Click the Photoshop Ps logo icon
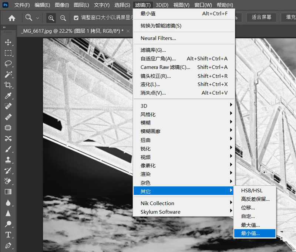 coord(6,5)
